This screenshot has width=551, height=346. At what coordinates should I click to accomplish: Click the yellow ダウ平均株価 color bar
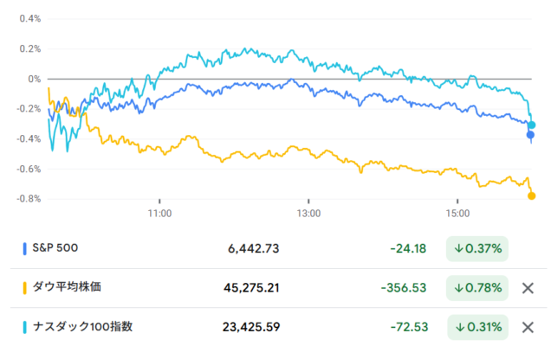coord(24,288)
